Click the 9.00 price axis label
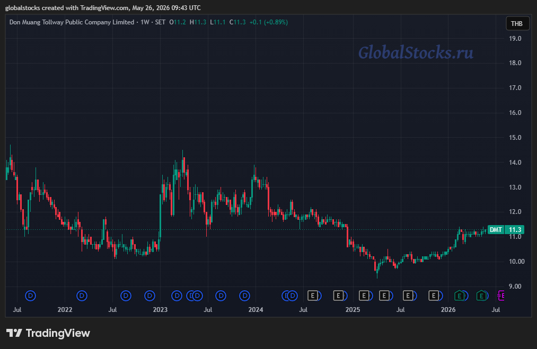Screen dimensions: 537x349 [516, 287]
